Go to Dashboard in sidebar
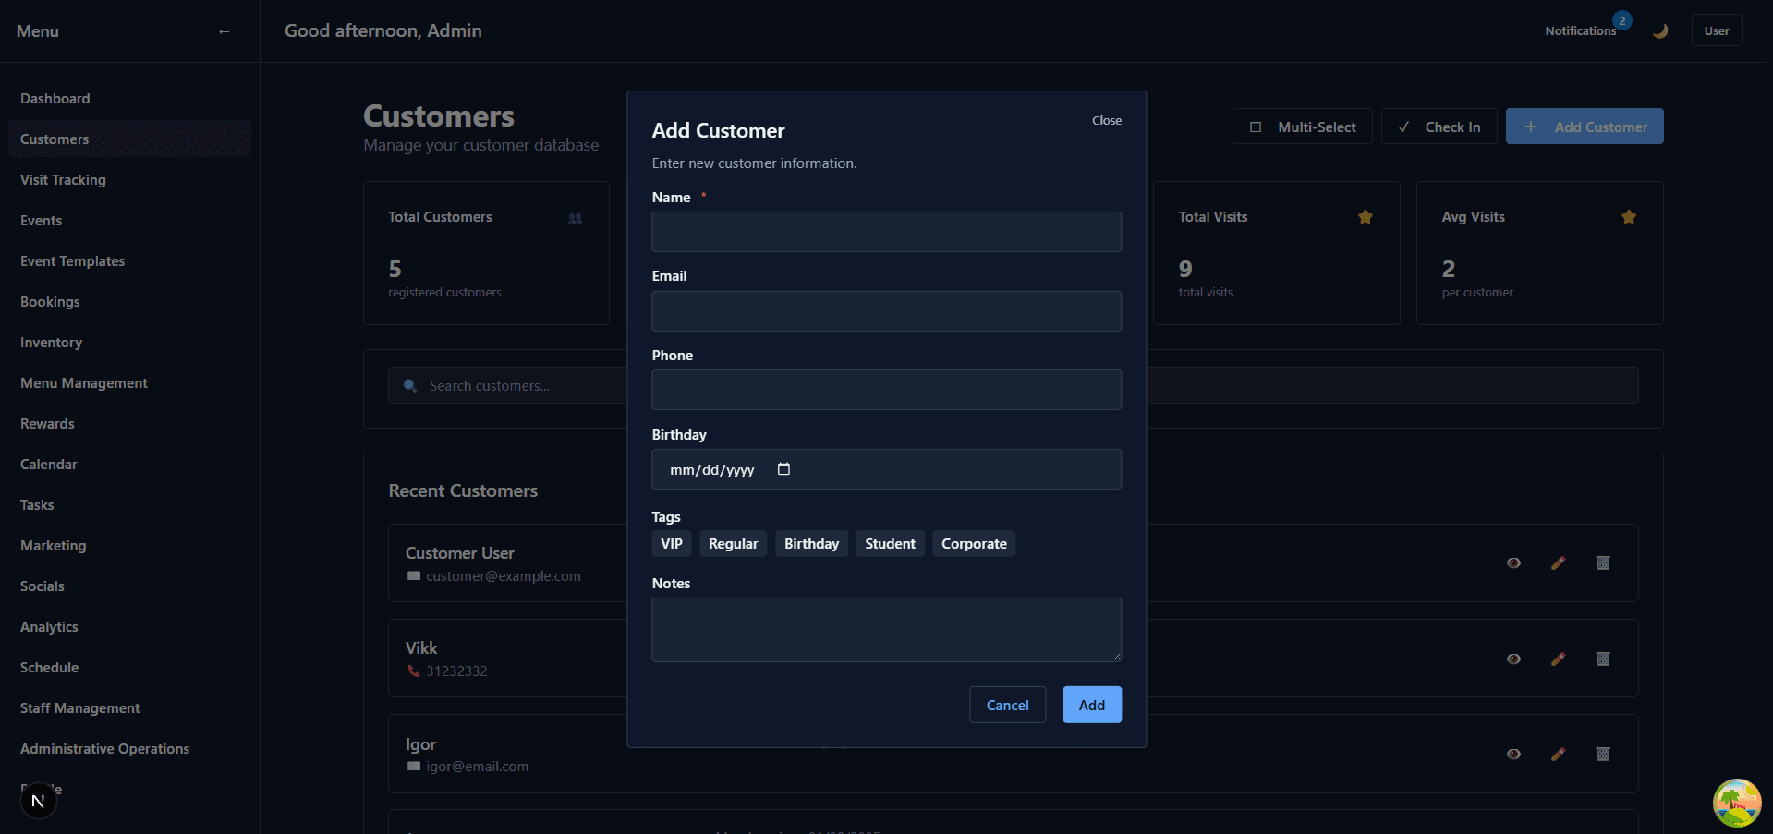 pos(129,99)
